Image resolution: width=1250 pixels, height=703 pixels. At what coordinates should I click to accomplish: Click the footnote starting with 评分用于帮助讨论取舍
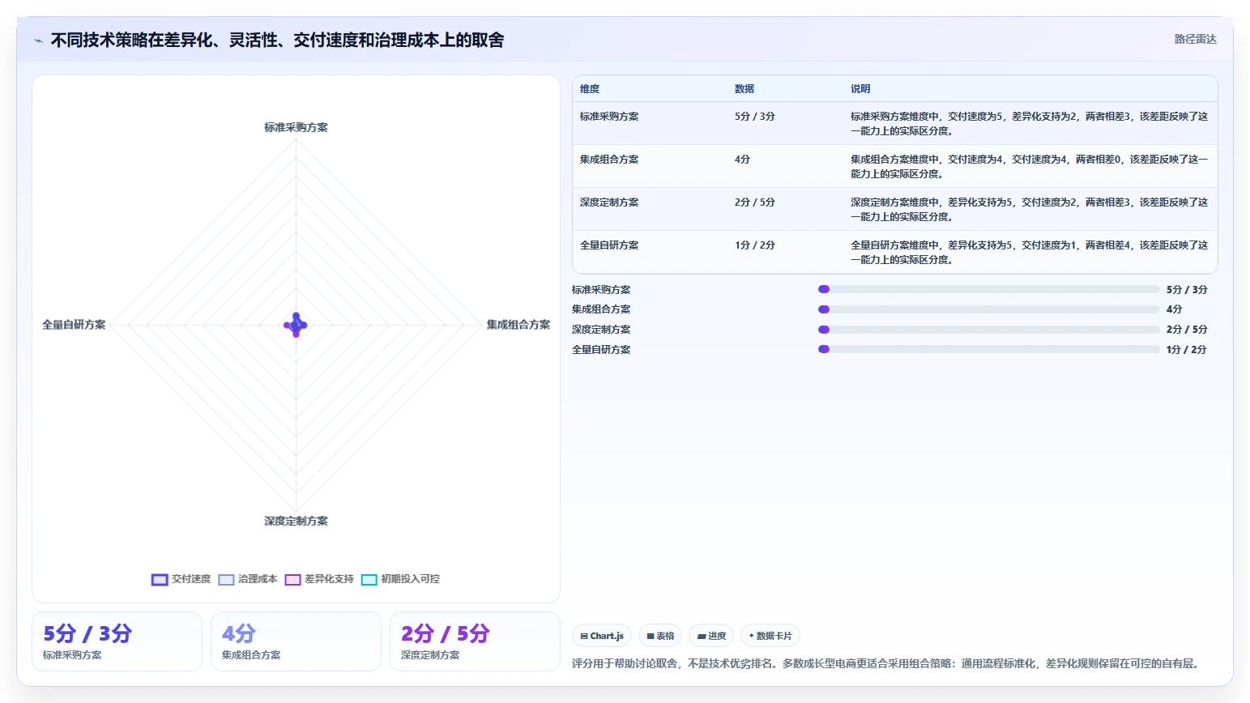tap(886, 663)
